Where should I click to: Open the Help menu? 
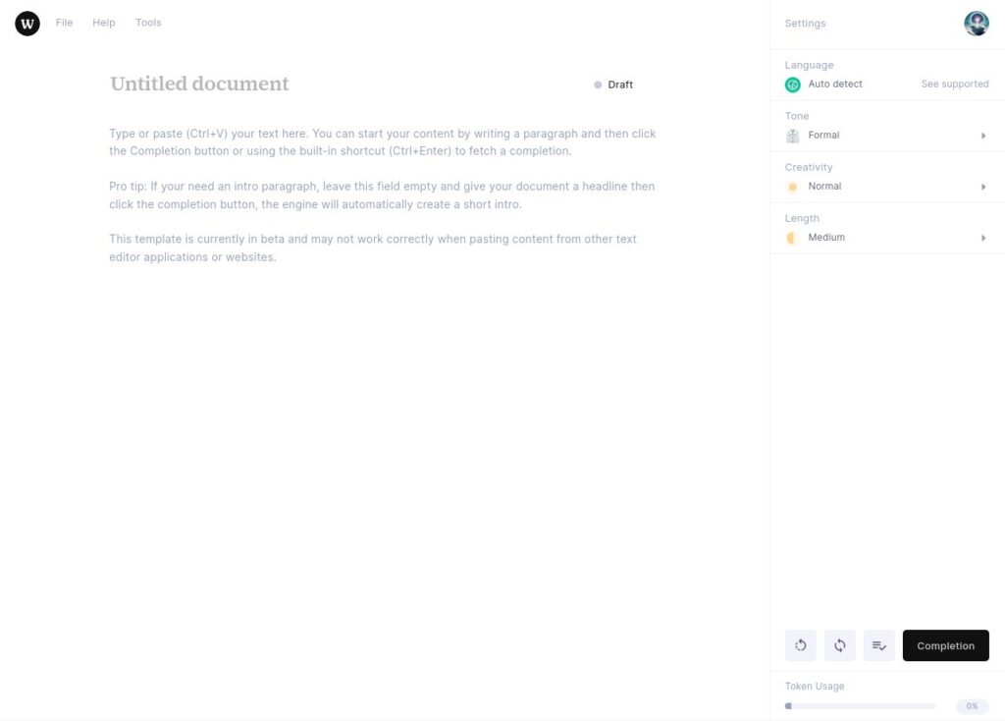(104, 23)
